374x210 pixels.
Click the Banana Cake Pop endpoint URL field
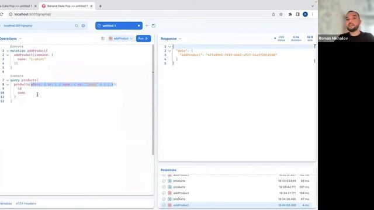(x=38, y=26)
